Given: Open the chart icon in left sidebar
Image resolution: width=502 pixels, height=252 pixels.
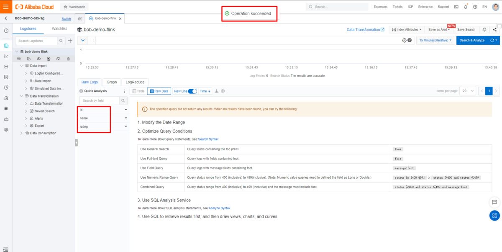Looking at the screenshot, I should coord(6,56).
